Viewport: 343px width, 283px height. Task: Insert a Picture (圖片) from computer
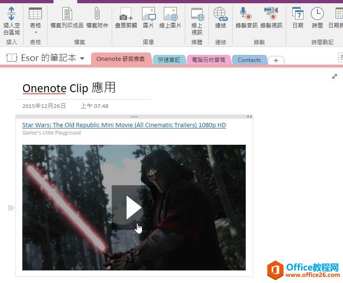[x=148, y=18]
